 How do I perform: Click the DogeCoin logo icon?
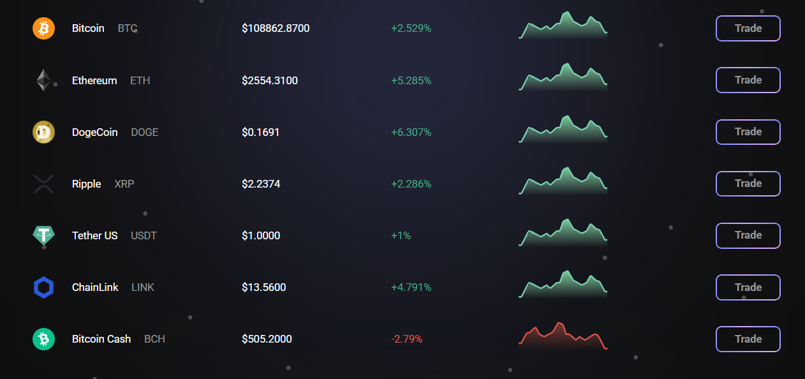pos(44,132)
